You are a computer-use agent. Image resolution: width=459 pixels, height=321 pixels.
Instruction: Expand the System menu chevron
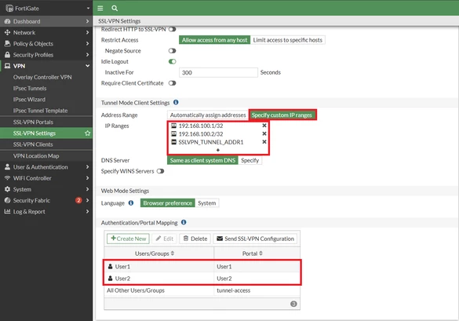click(87, 189)
